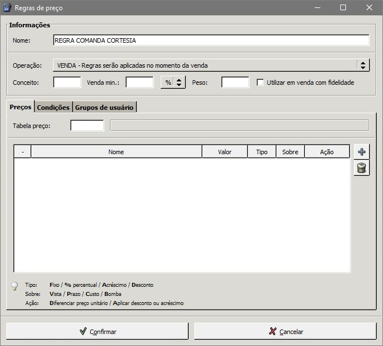Click the legend text 'Diferenciar preço unitário / Aplicar desconto ou acréscimo'

(116, 303)
